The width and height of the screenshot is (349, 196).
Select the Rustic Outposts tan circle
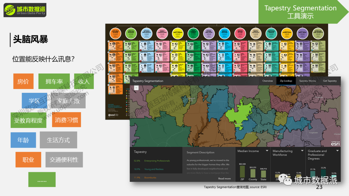click(256, 33)
